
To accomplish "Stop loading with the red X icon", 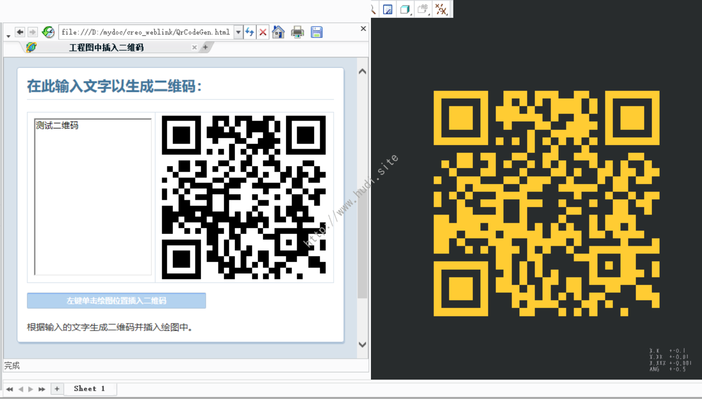I will pyautogui.click(x=263, y=32).
